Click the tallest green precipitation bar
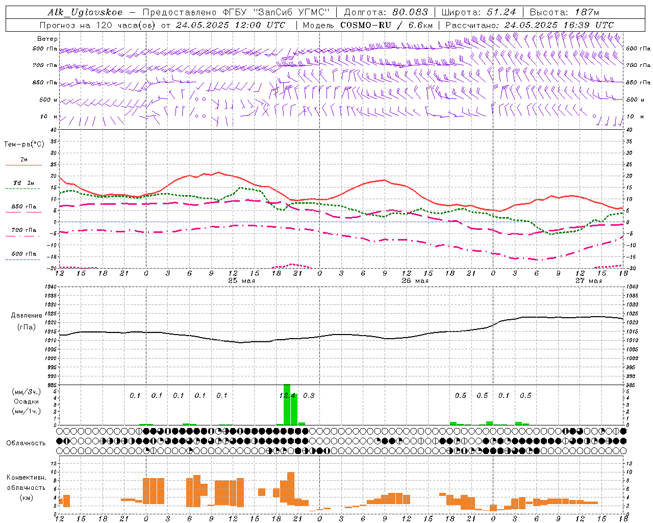653x523 pixels. pos(287,404)
